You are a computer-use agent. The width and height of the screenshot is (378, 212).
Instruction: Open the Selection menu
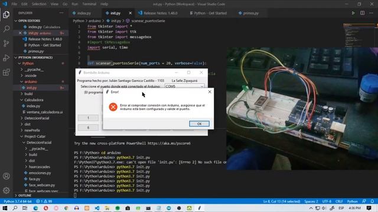(39, 4)
